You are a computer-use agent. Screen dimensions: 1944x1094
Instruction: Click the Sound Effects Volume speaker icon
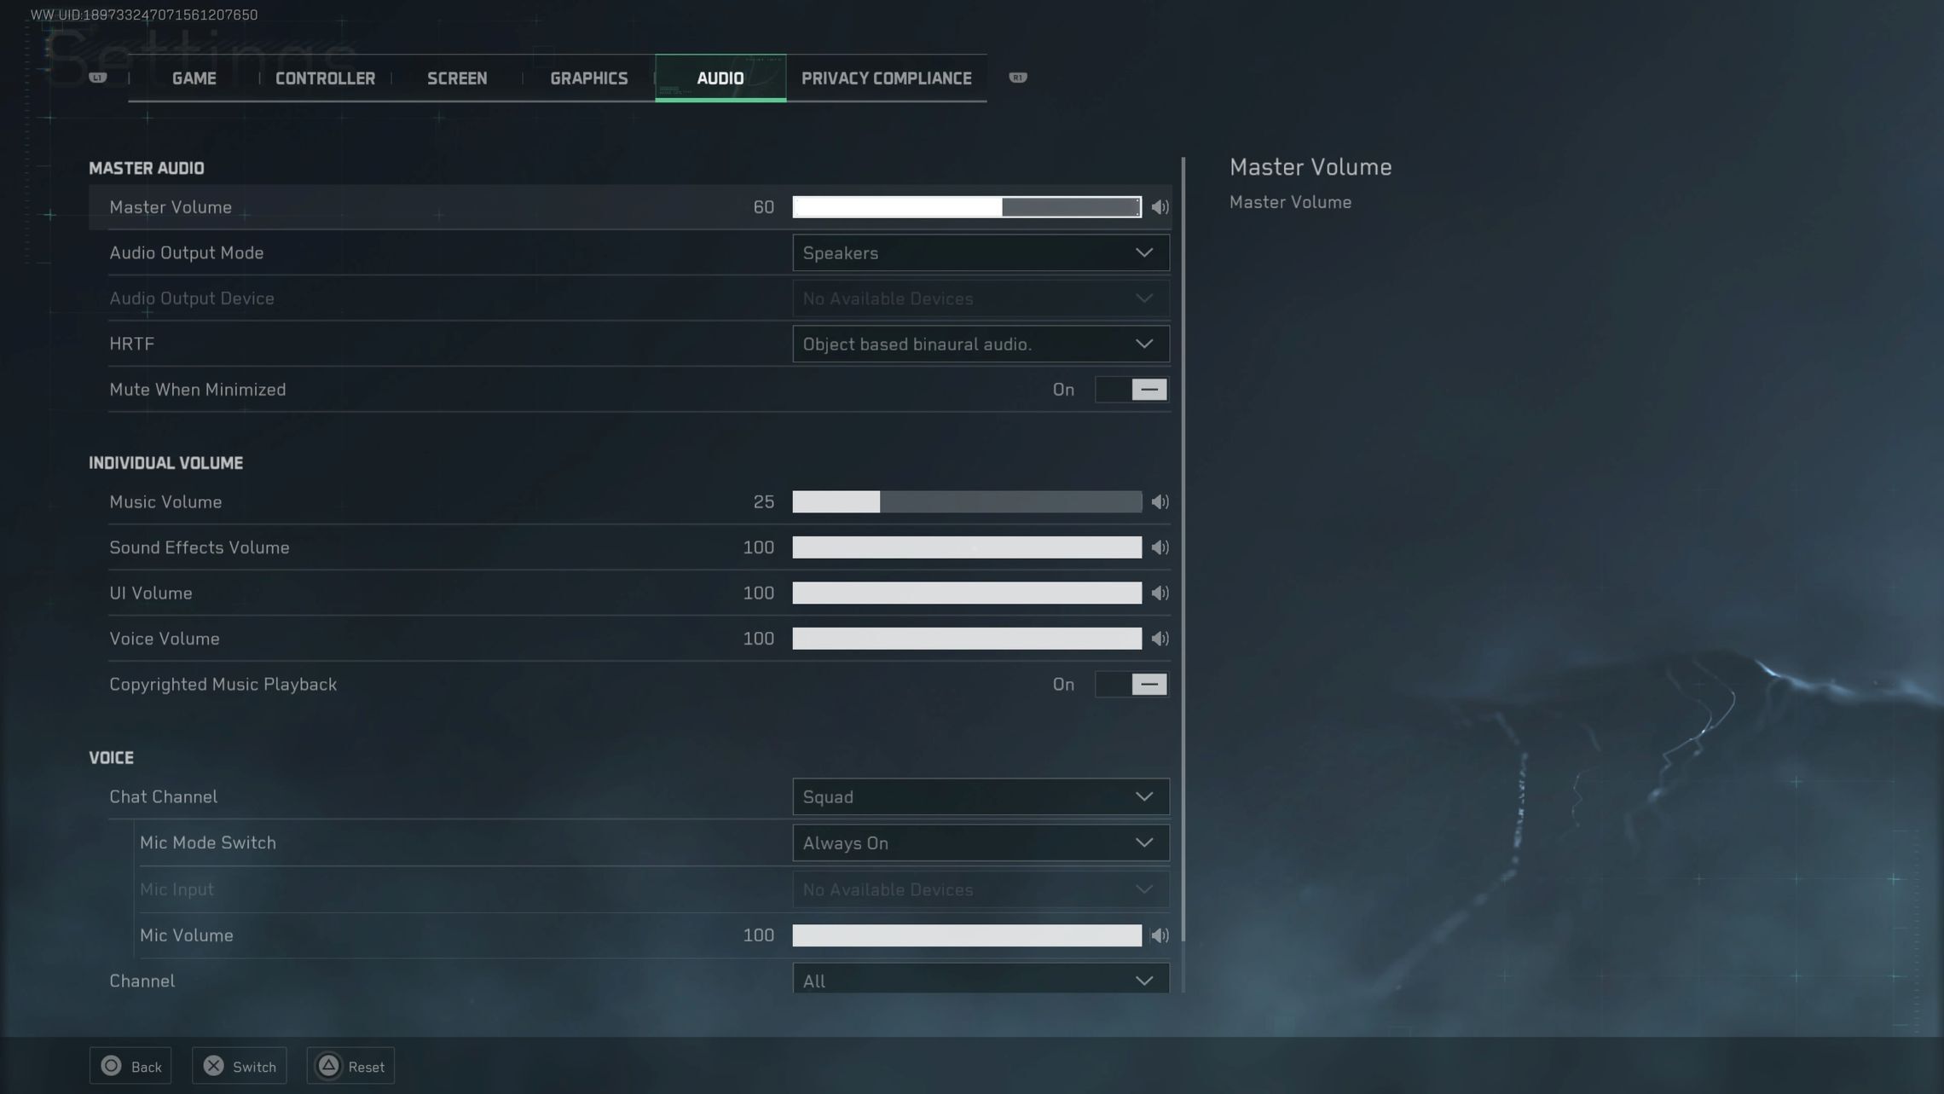[1160, 547]
